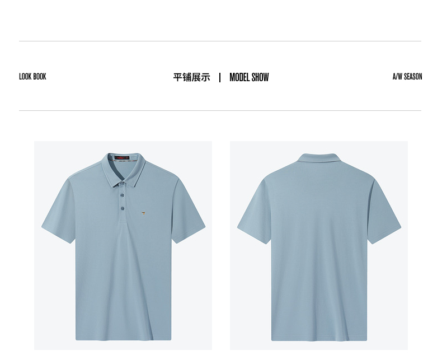Click the back shirt's right sleeve
The height and width of the screenshot is (355, 442).
(385, 212)
